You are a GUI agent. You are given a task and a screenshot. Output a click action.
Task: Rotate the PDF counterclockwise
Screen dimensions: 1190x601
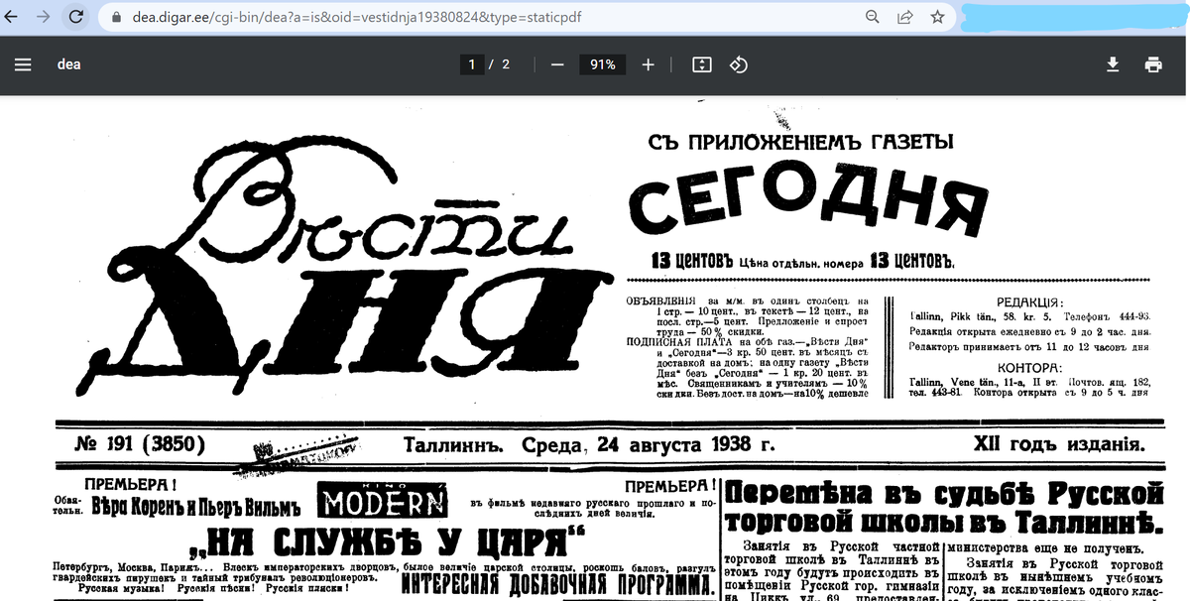(x=738, y=64)
